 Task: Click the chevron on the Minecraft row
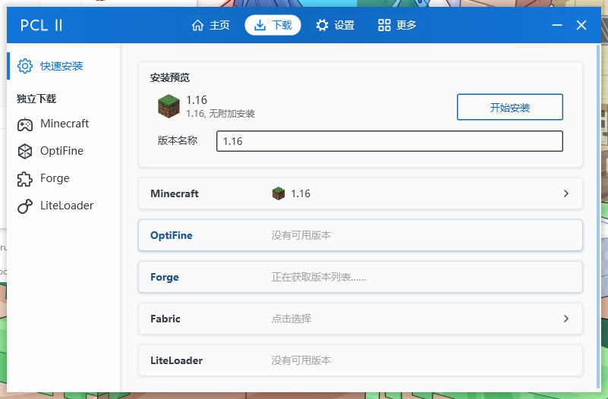(566, 193)
